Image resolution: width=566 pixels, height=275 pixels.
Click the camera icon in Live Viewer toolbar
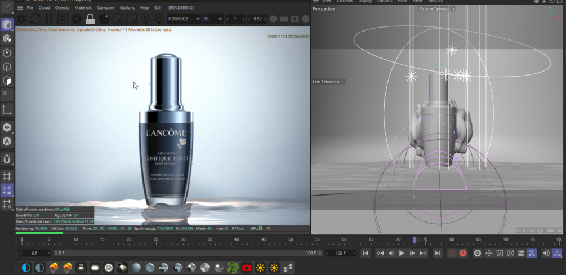point(295,19)
